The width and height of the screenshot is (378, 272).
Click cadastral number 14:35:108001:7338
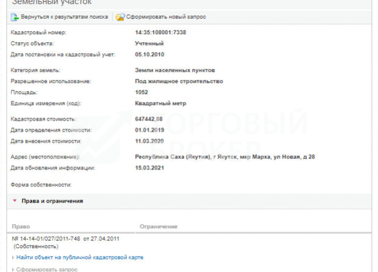[x=161, y=32]
